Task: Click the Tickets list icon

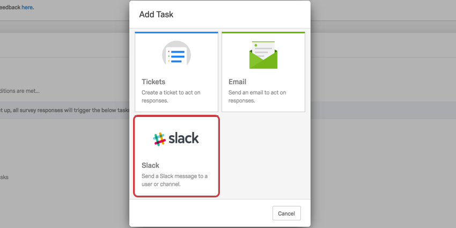Action: pyautogui.click(x=176, y=53)
